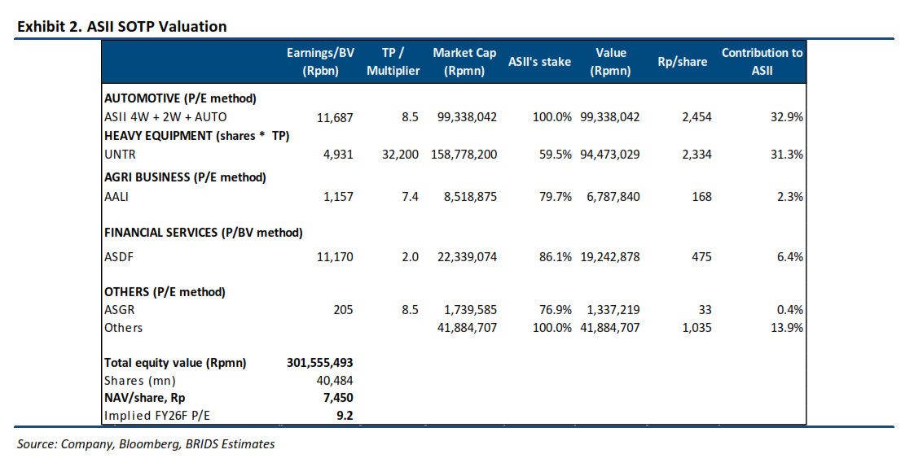The height and width of the screenshot is (467, 914).
Task: Click the TP / Multiplier column header
Action: pyautogui.click(x=393, y=61)
